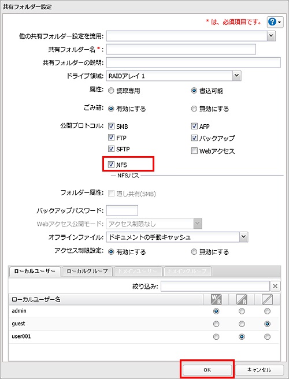Click the W/R read-write column header icon
This screenshot has width=289, height=379.
pyautogui.click(x=216, y=299)
